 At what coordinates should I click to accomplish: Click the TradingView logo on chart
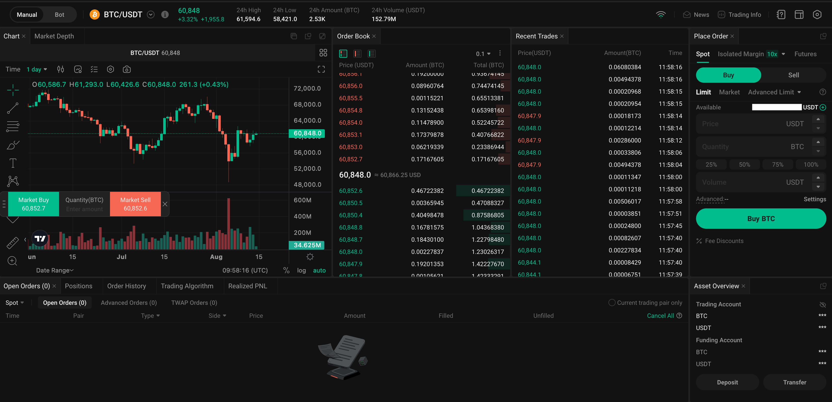(40, 238)
